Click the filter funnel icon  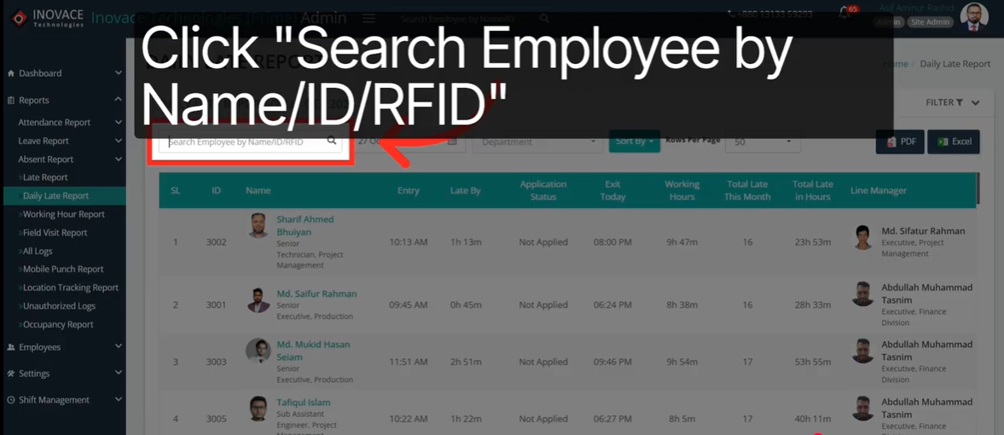click(x=959, y=102)
